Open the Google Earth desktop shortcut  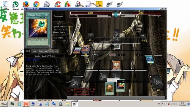tap(47, 4)
